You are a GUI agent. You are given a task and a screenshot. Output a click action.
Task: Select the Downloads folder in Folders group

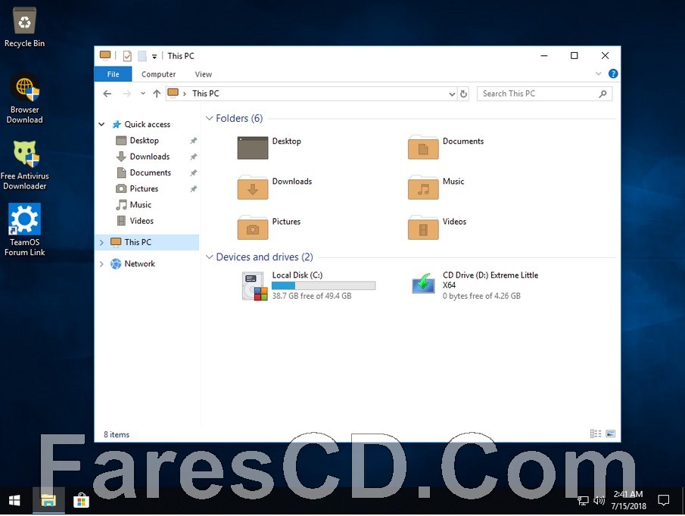pyautogui.click(x=275, y=188)
